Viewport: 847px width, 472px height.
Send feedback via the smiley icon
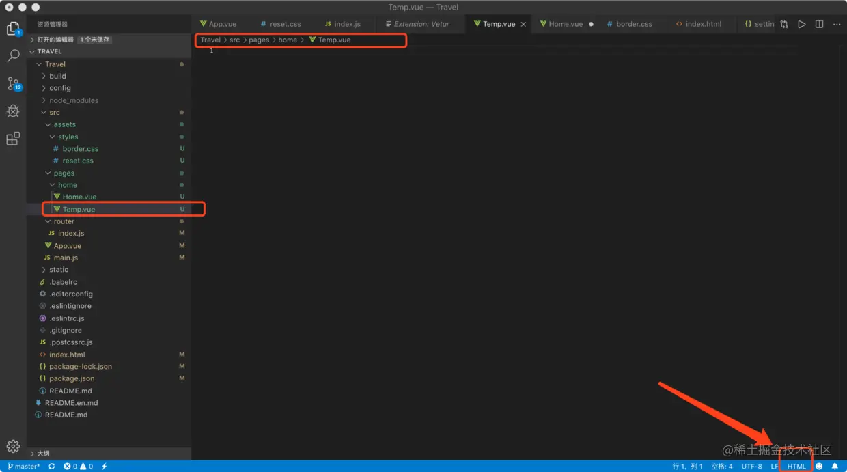coord(818,466)
